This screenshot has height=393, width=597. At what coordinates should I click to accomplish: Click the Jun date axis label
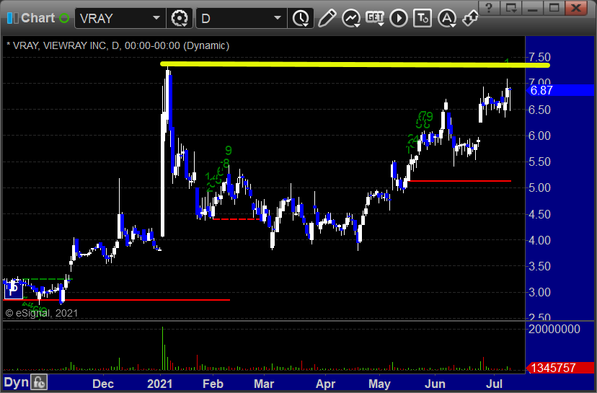pyautogui.click(x=435, y=384)
